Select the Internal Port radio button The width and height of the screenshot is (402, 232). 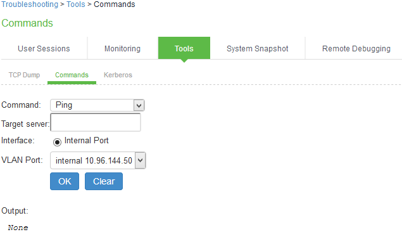tap(57, 142)
